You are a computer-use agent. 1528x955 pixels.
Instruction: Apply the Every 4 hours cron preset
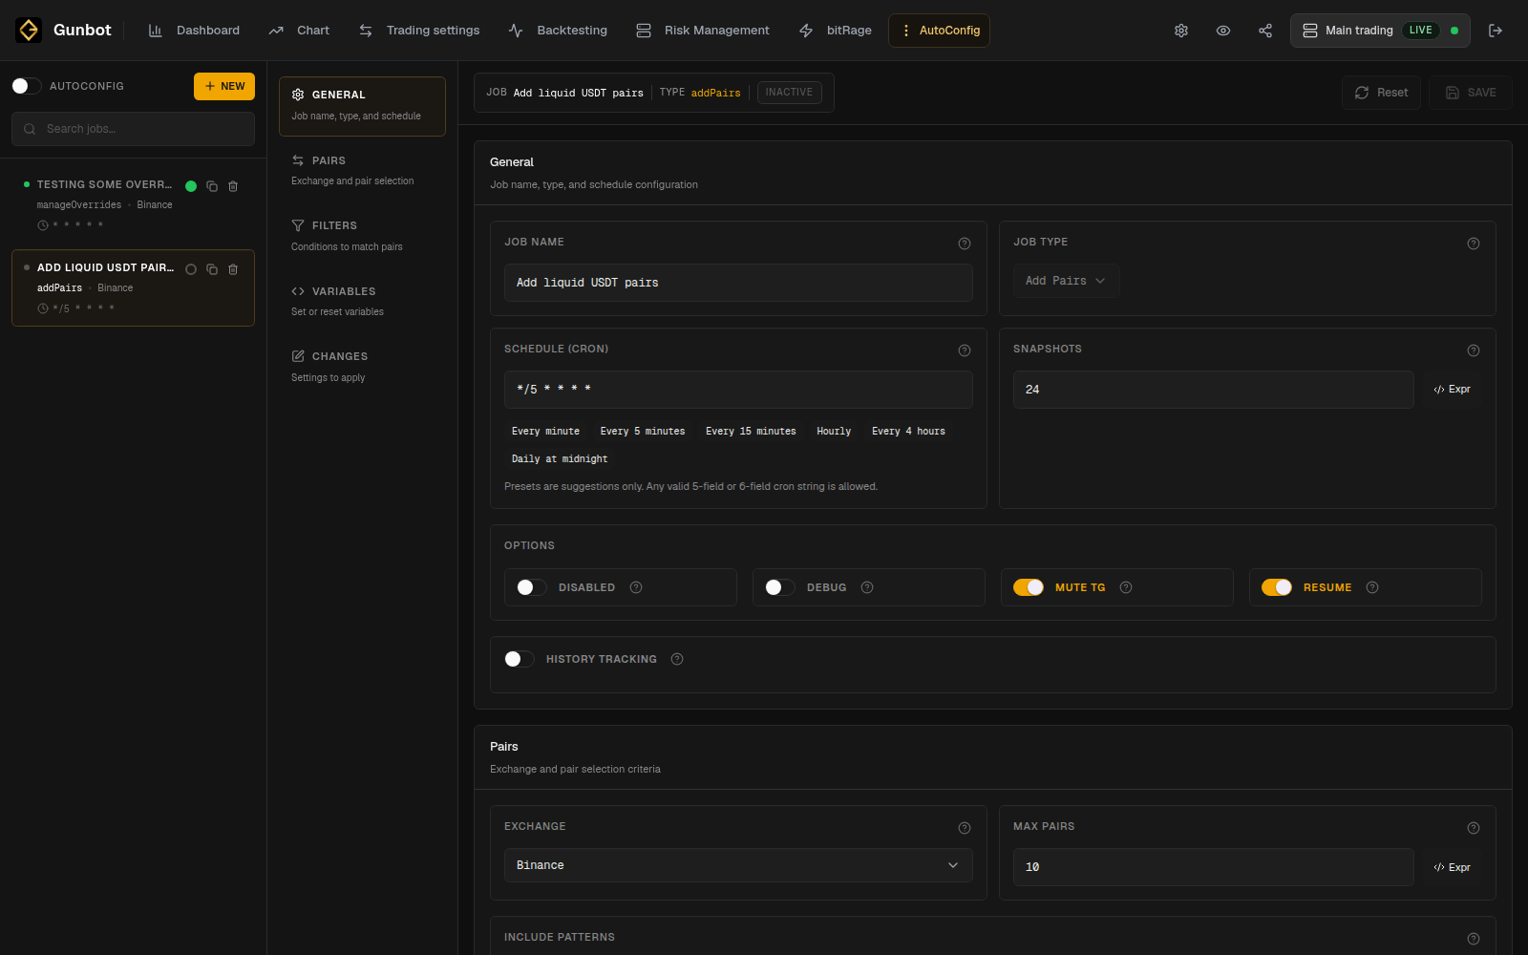908,432
